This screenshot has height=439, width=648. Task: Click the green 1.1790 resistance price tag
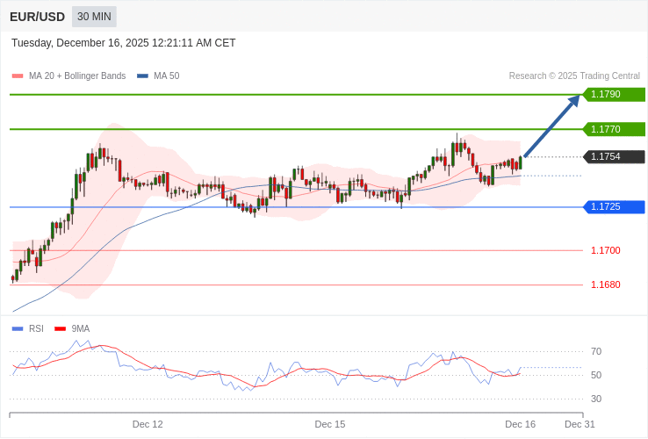[x=614, y=94]
